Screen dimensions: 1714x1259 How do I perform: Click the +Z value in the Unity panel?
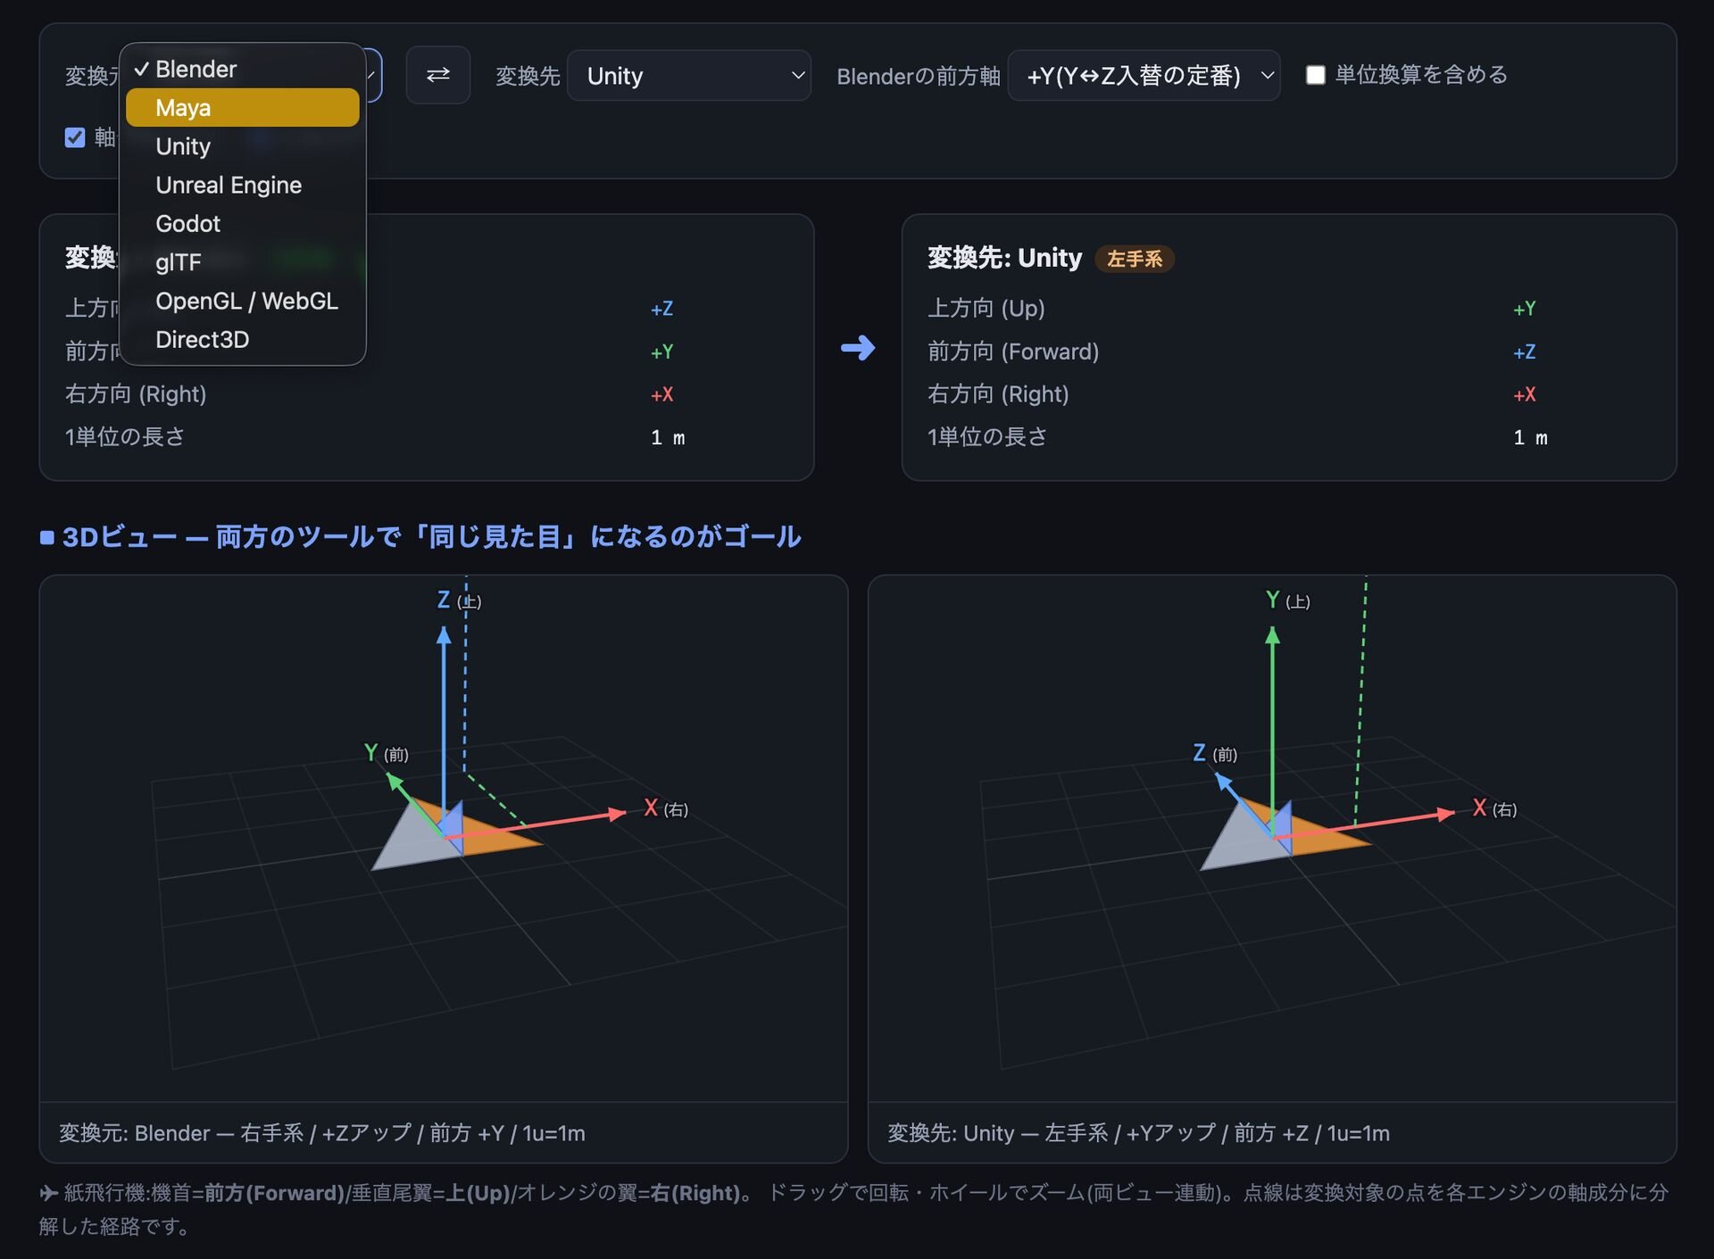[x=1525, y=352]
